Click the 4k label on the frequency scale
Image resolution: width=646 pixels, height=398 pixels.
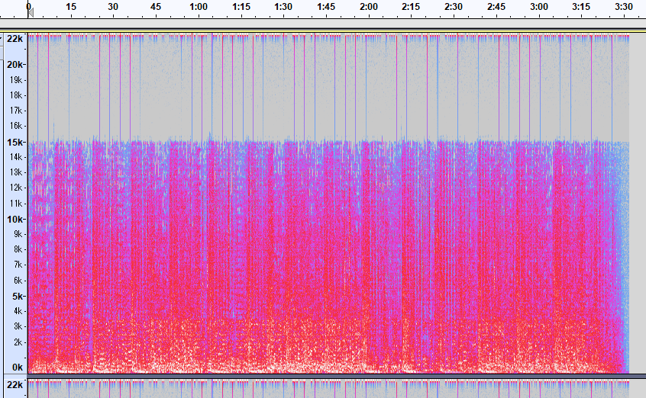(18, 311)
